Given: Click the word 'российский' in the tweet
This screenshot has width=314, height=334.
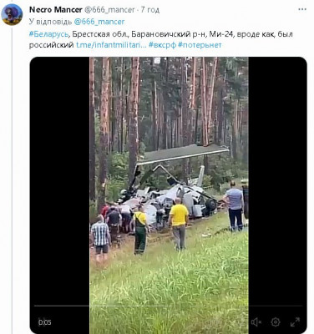Looking at the screenshot, I should (x=52, y=45).
